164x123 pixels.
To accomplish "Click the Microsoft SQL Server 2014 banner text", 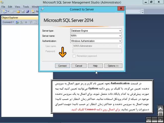I will (x=68, y=20).
